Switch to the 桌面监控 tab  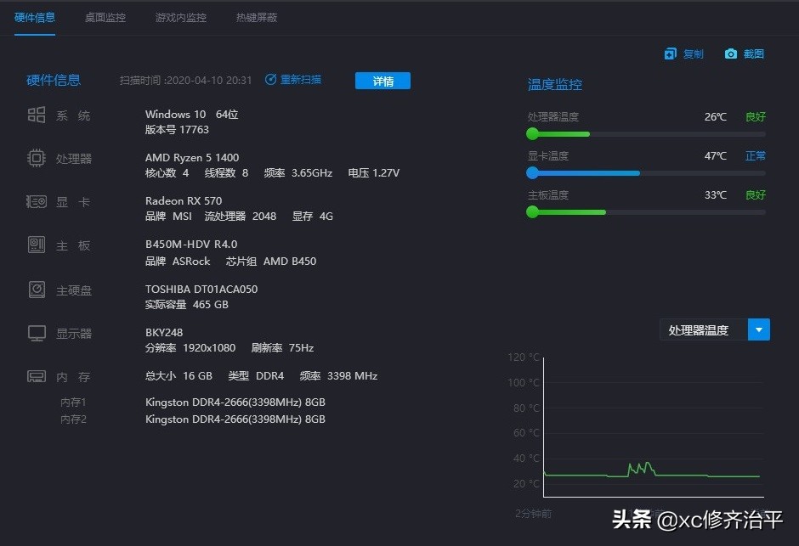(x=105, y=17)
